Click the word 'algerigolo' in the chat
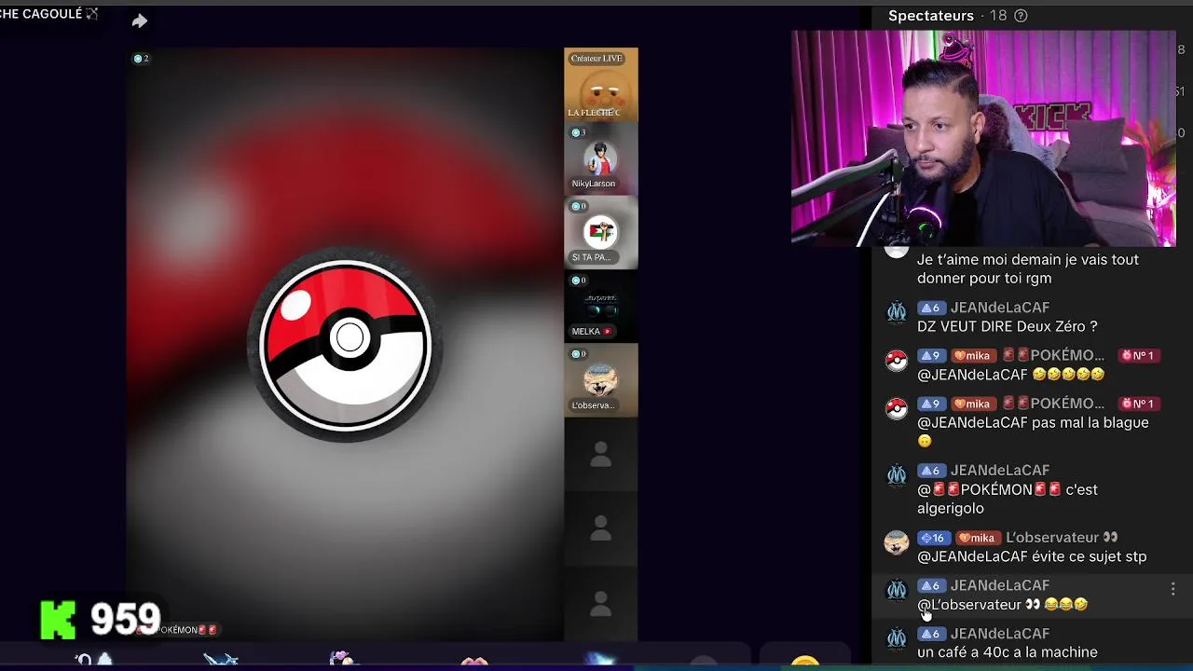1193x671 pixels. 951,509
